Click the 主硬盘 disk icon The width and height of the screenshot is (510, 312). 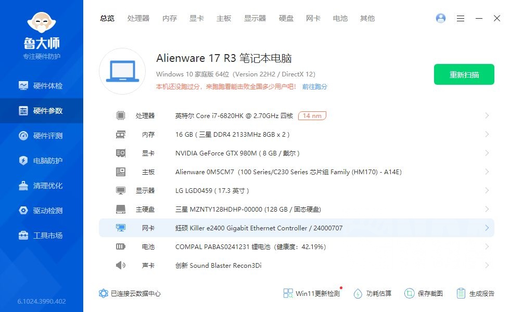pos(121,209)
